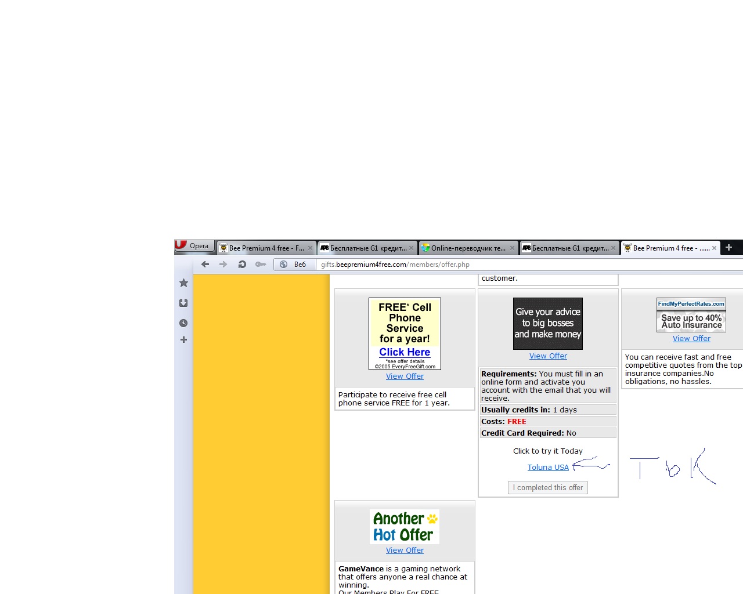Close the first Bee Premium 4 free tab
The width and height of the screenshot is (743, 594).
coord(310,248)
